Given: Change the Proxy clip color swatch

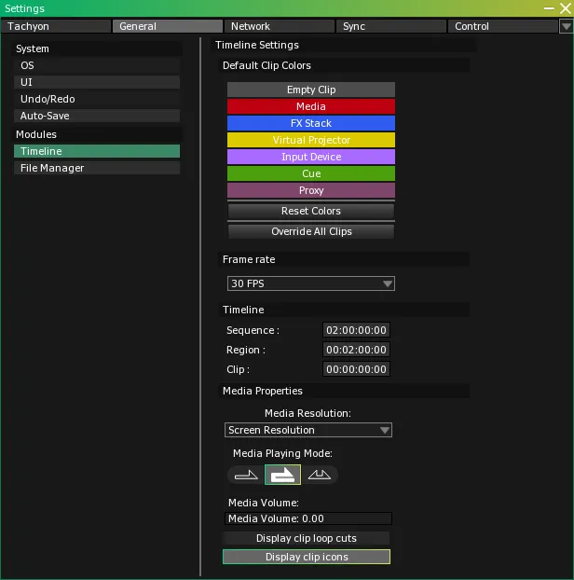Looking at the screenshot, I should click(311, 190).
